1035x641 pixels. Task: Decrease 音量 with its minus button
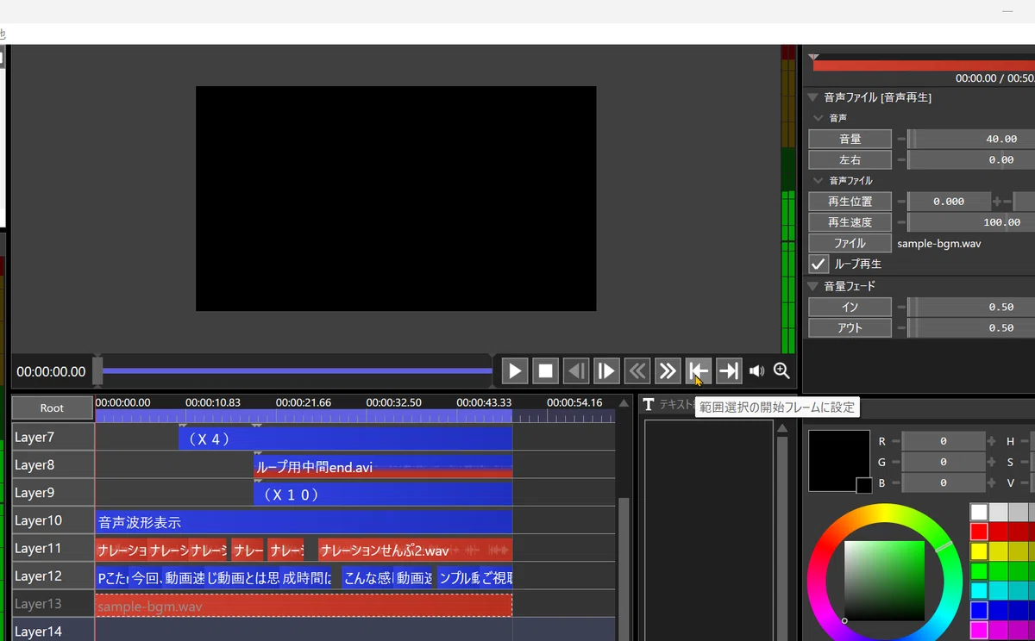900,139
